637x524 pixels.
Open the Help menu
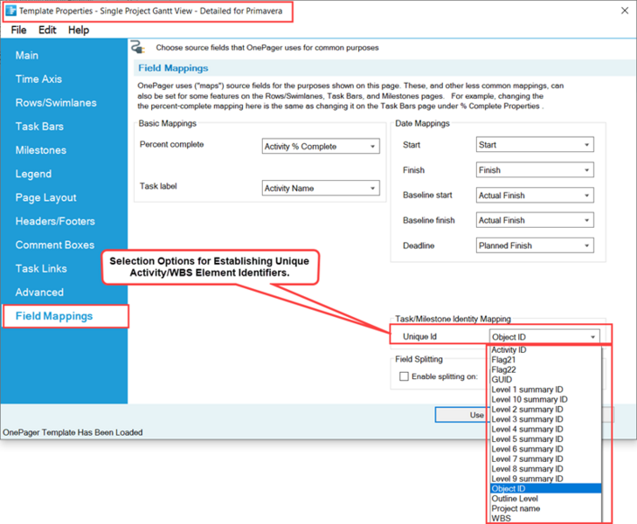(79, 30)
